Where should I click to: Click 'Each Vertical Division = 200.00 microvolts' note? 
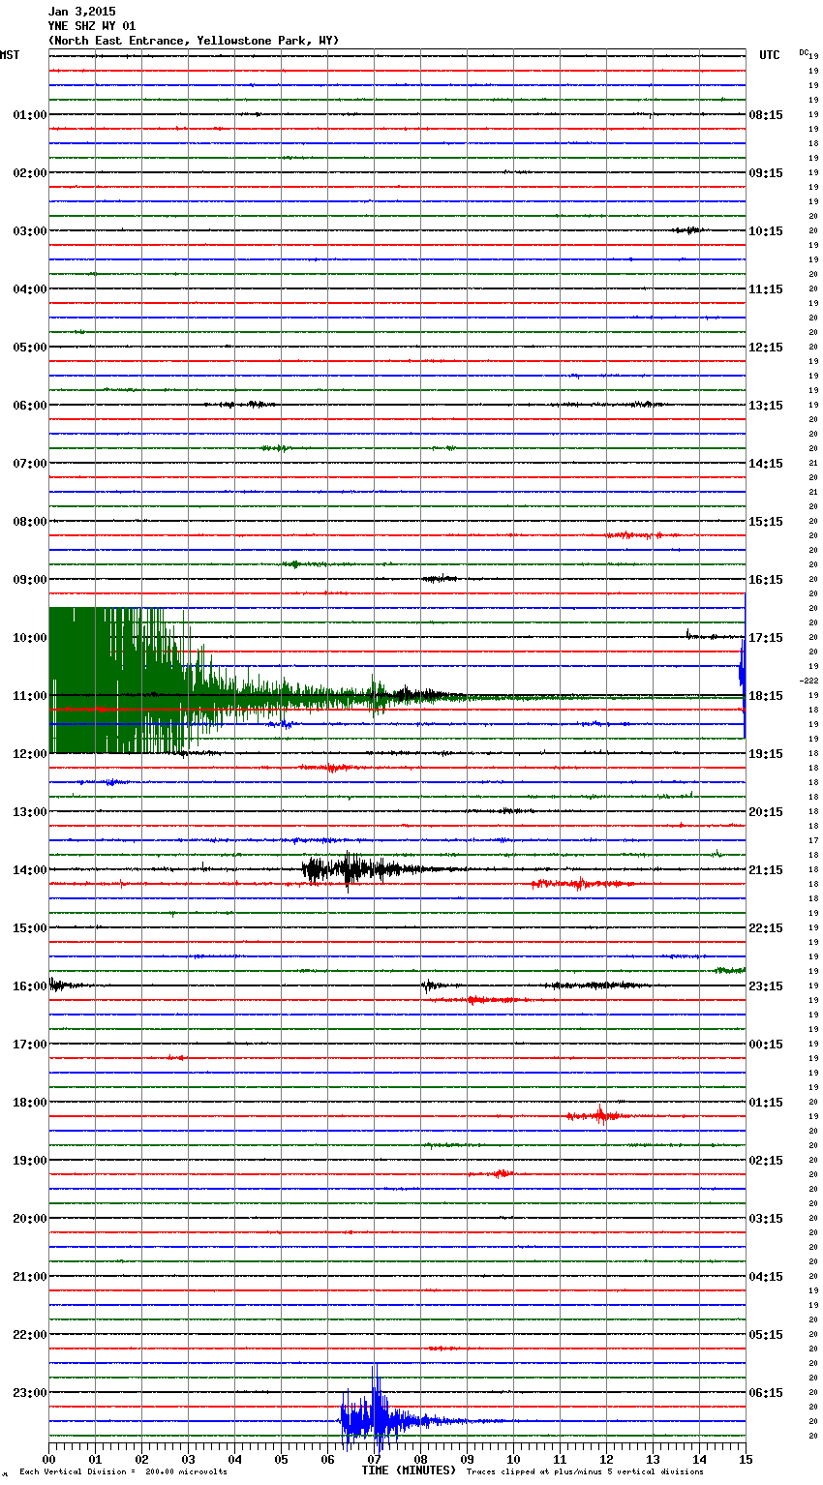click(x=123, y=1472)
